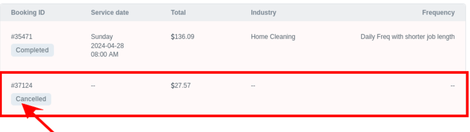Screen dimensions: 470x132
Task: Click Daily Freq with shorter job length
Action: pyautogui.click(x=407, y=37)
